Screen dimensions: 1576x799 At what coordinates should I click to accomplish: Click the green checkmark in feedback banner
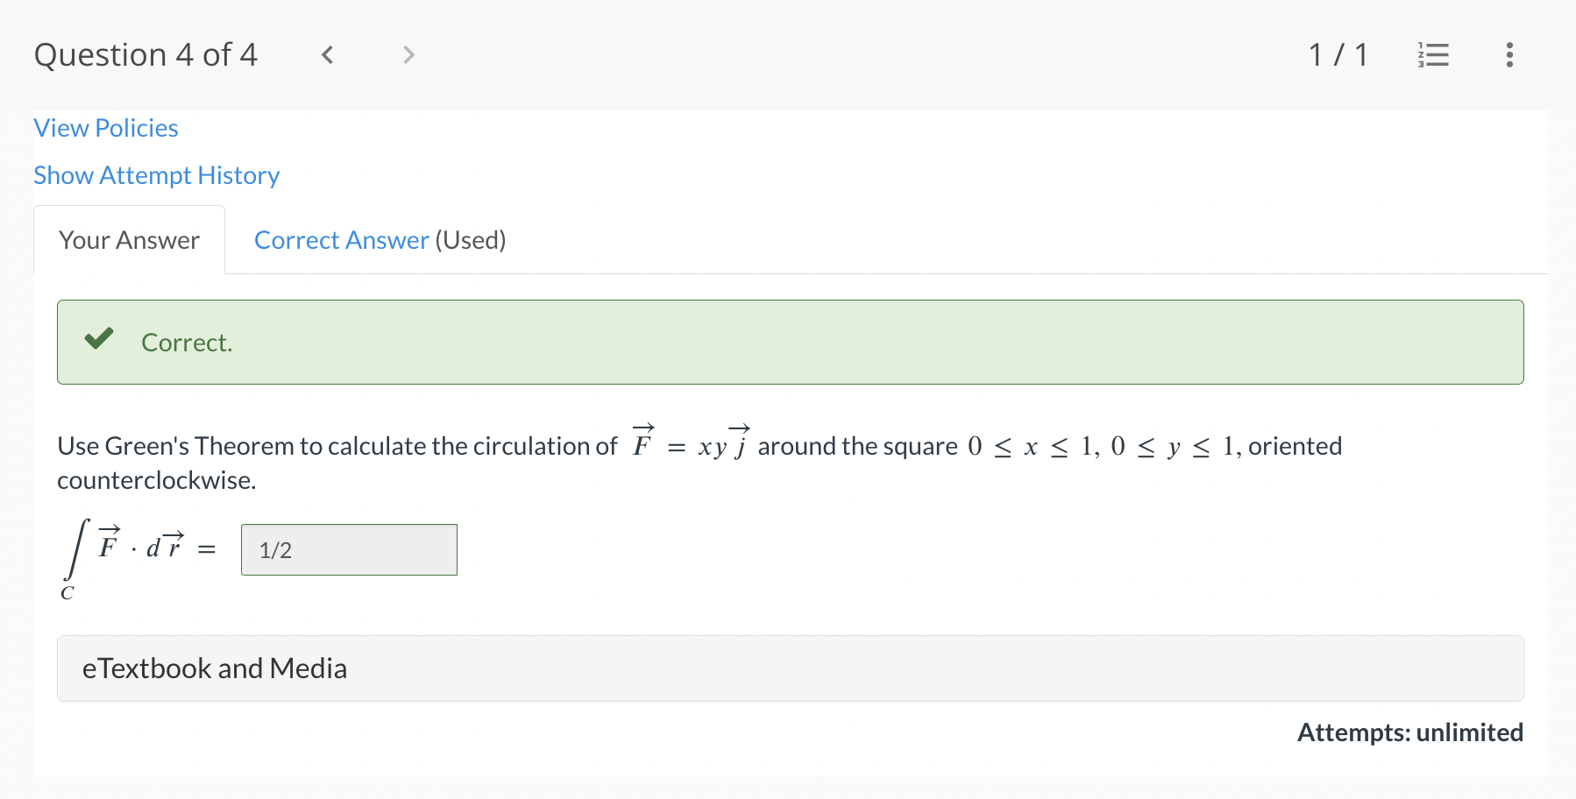coord(99,339)
